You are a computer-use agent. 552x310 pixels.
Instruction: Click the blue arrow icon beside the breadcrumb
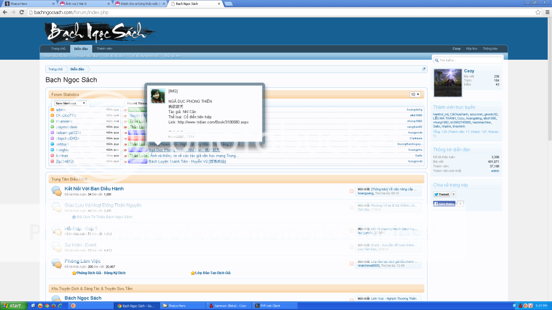(x=424, y=69)
